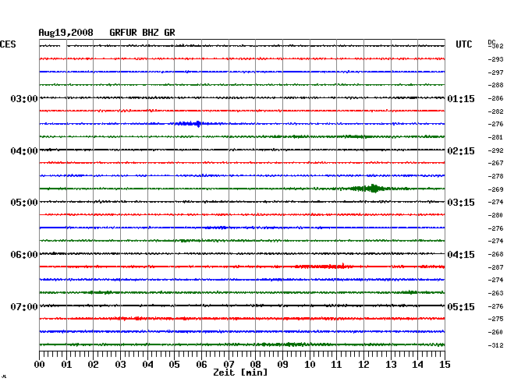Click the DC value -302
The height and width of the screenshot is (385, 507).
[495, 46]
